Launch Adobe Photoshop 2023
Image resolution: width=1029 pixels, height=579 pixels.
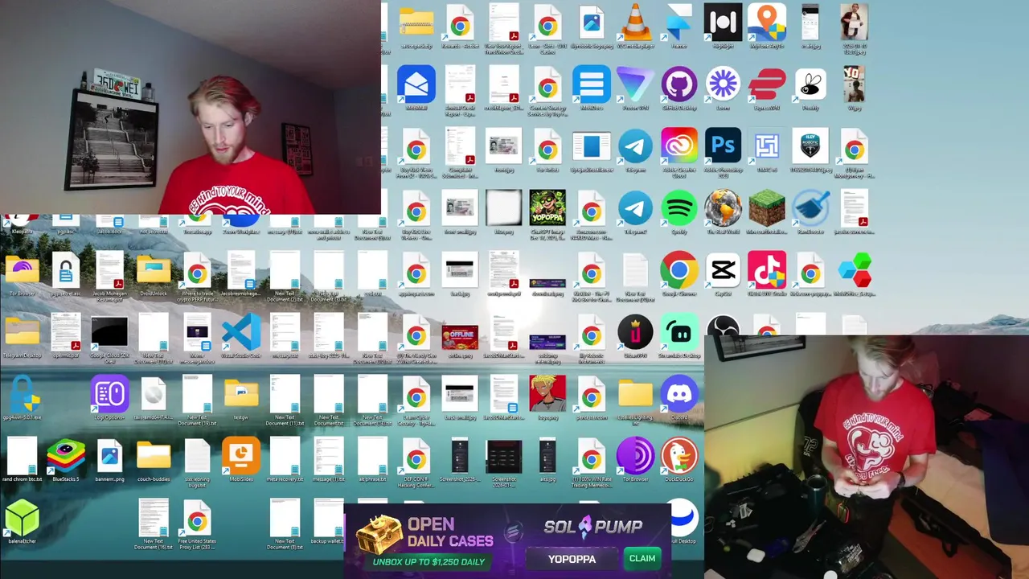click(x=723, y=146)
